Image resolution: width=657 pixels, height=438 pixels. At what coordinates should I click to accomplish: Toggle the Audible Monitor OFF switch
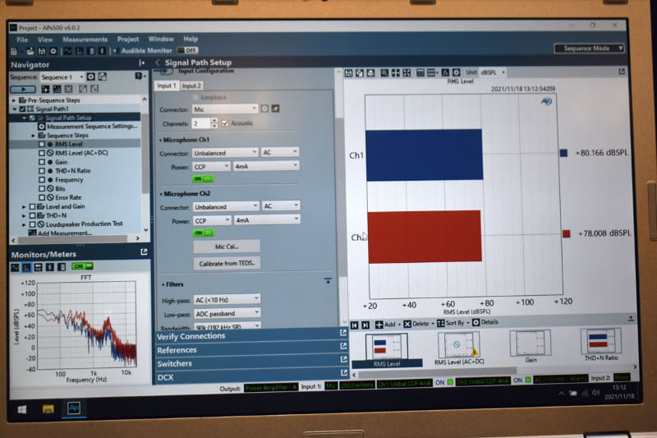(187, 50)
